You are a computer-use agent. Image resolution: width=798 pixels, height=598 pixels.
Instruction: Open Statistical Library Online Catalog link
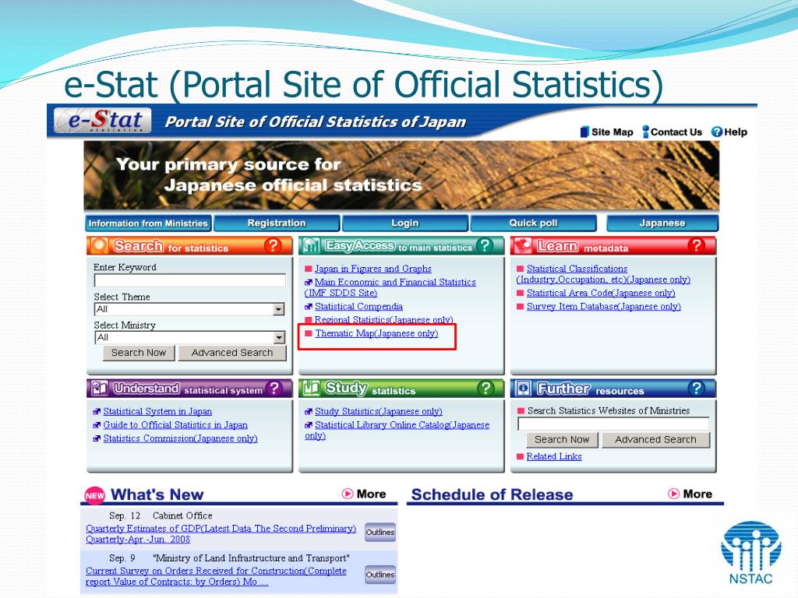(397, 430)
